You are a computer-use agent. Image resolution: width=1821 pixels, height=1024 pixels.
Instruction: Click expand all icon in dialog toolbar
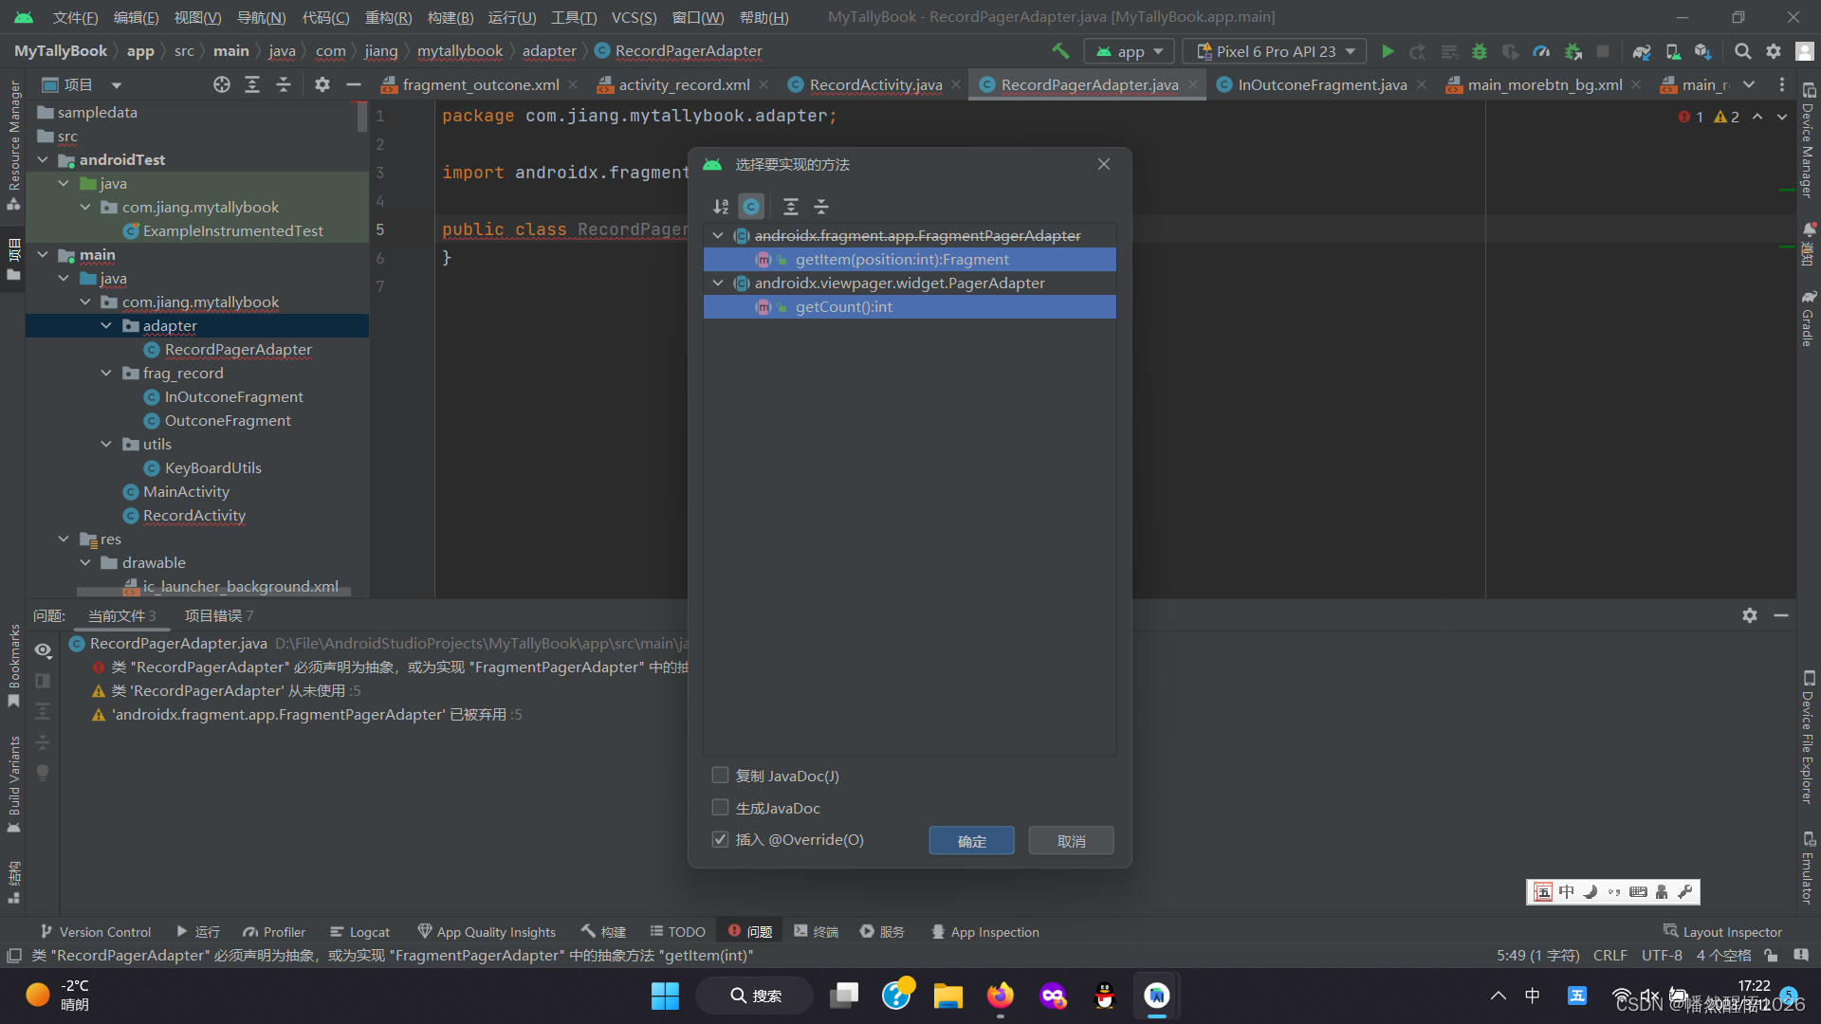pyautogui.click(x=791, y=207)
